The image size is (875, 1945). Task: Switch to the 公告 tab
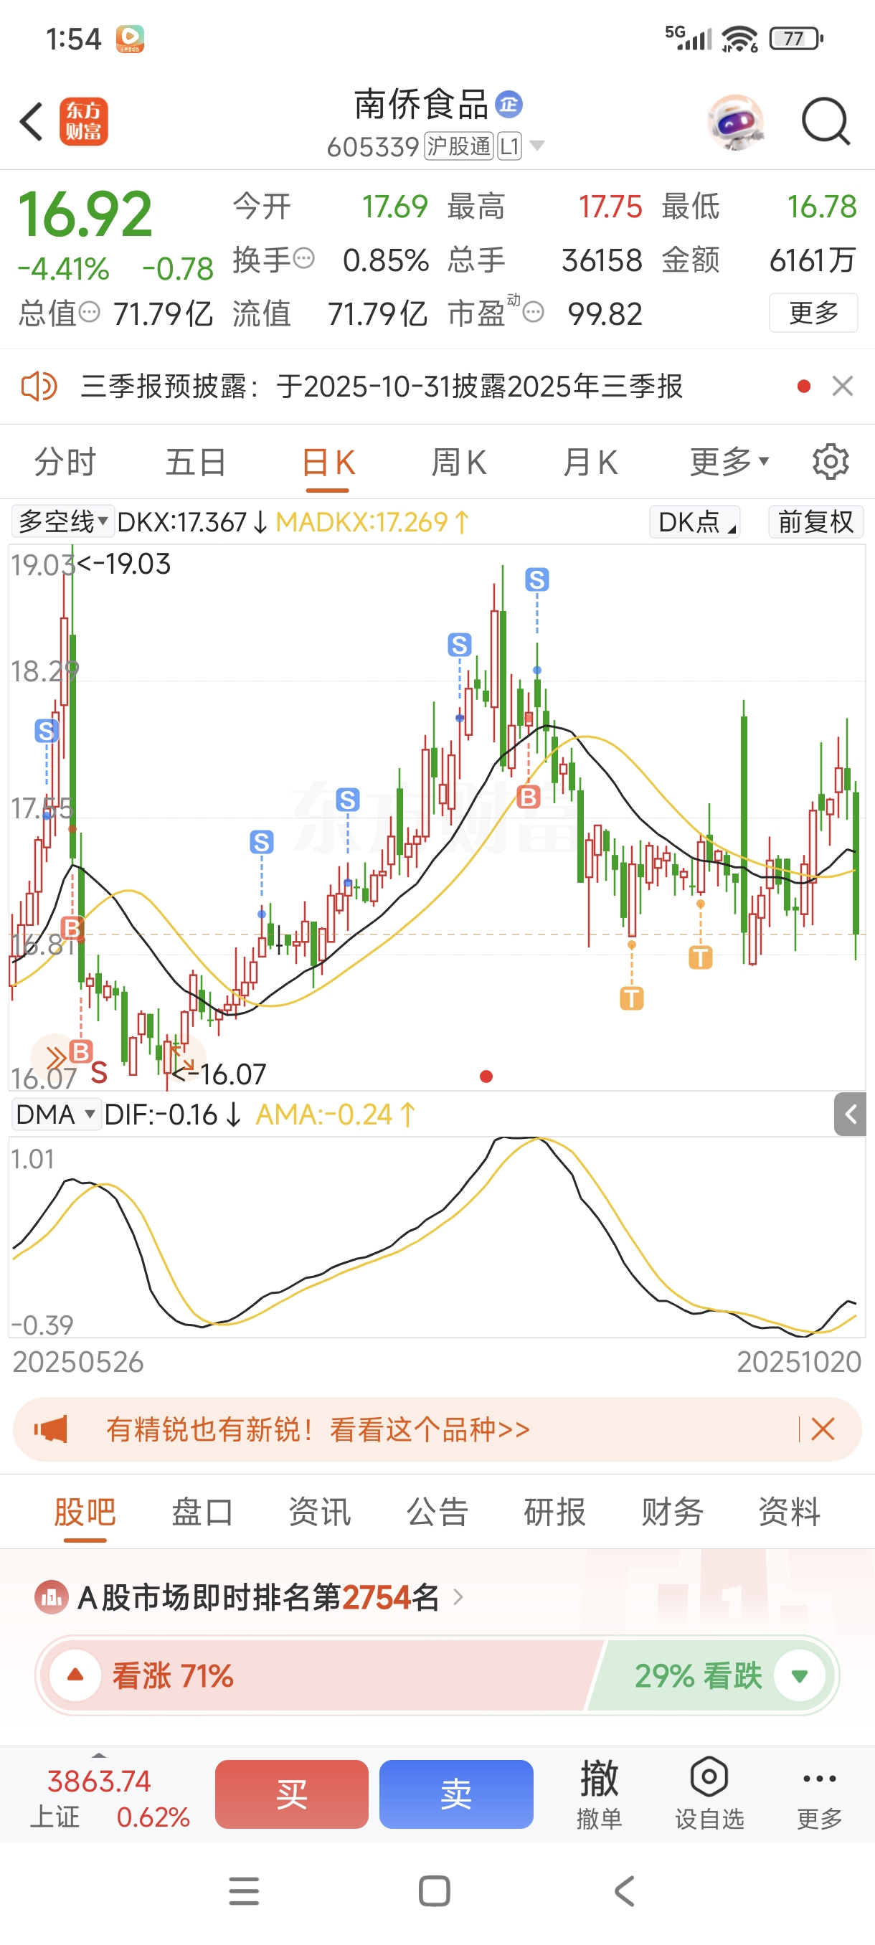[x=437, y=1513]
